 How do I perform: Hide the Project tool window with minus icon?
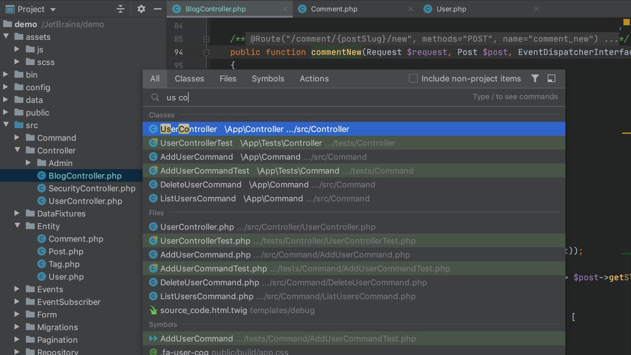(158, 9)
